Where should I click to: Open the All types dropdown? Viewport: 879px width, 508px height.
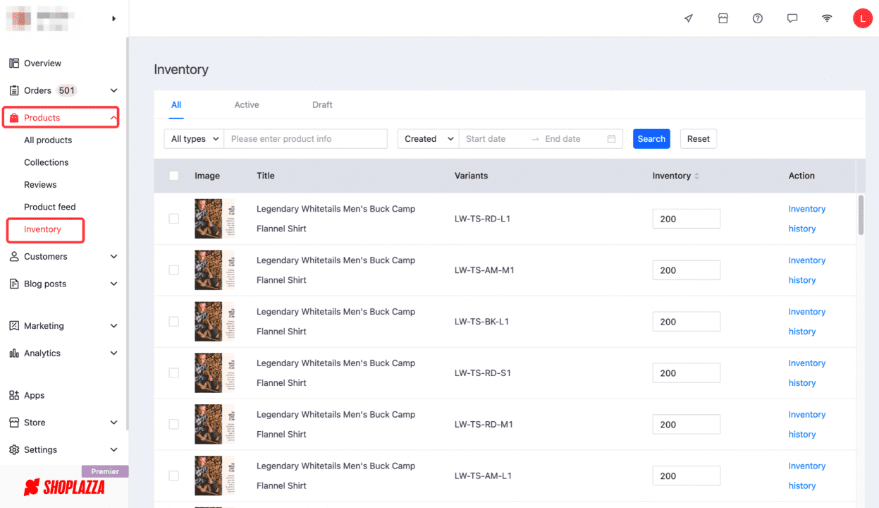(194, 139)
